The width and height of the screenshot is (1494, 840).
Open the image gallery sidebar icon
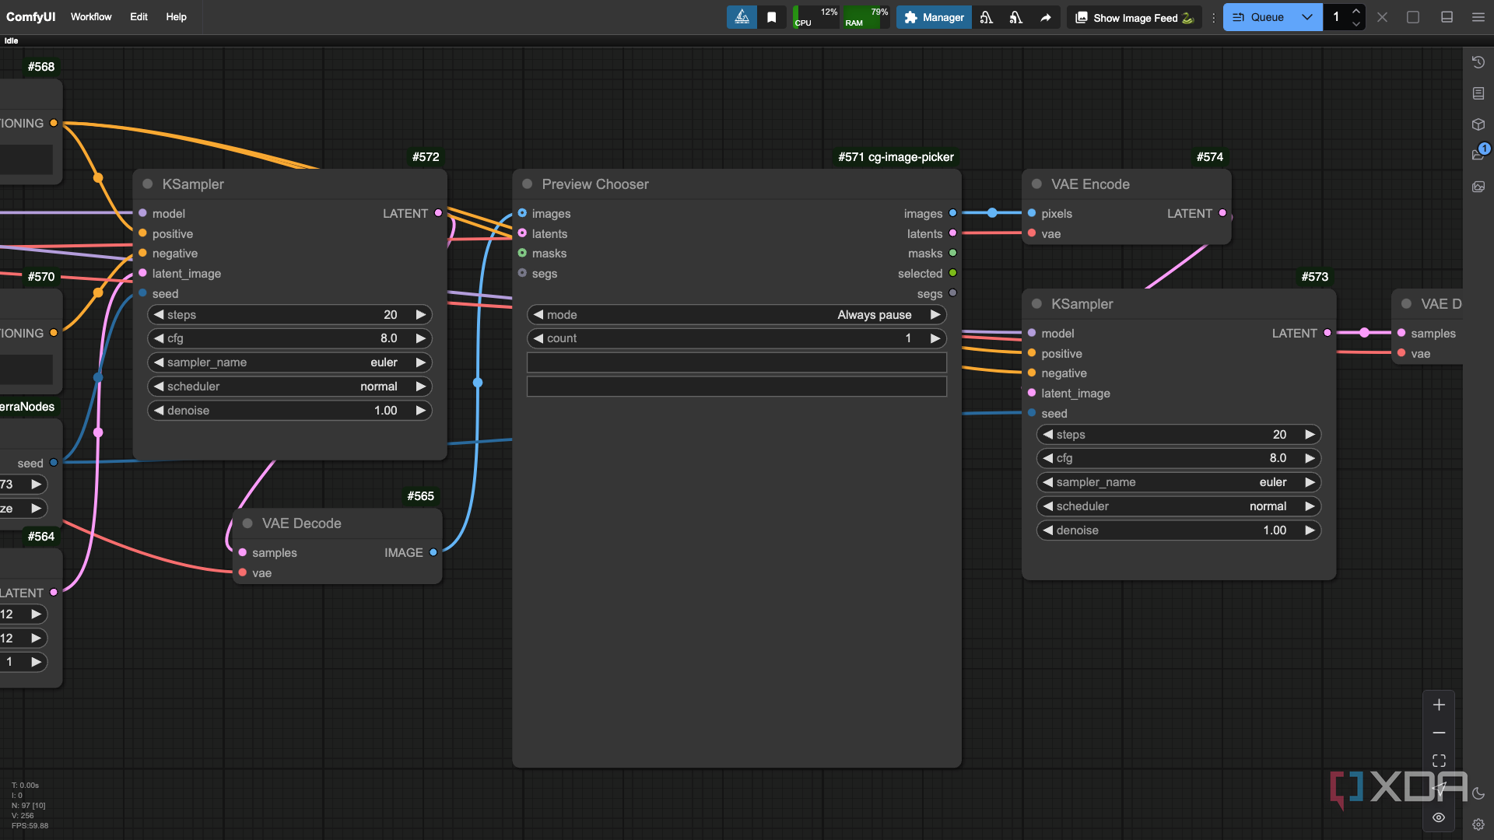pos(1478,187)
